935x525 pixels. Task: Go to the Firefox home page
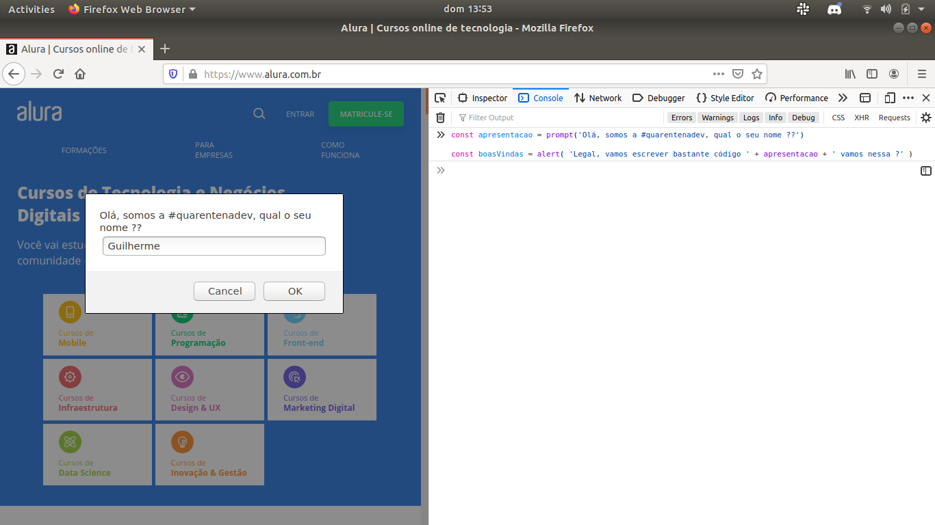click(x=80, y=74)
